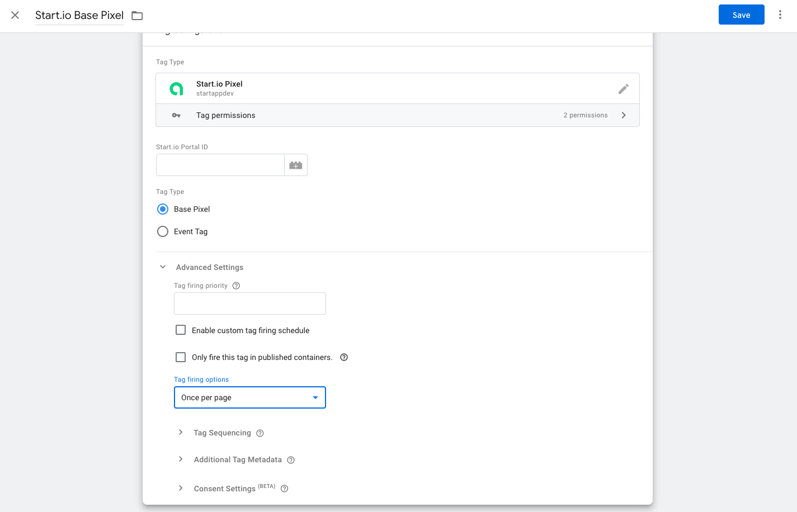797x512 pixels.
Task: Select the Base Pixel radio button
Action: 163,209
